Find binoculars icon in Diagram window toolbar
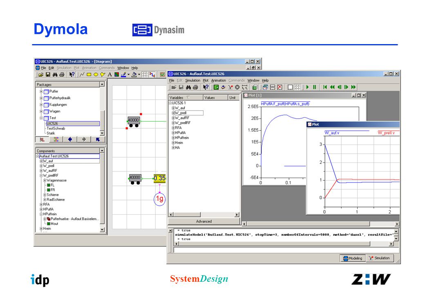 [55, 74]
